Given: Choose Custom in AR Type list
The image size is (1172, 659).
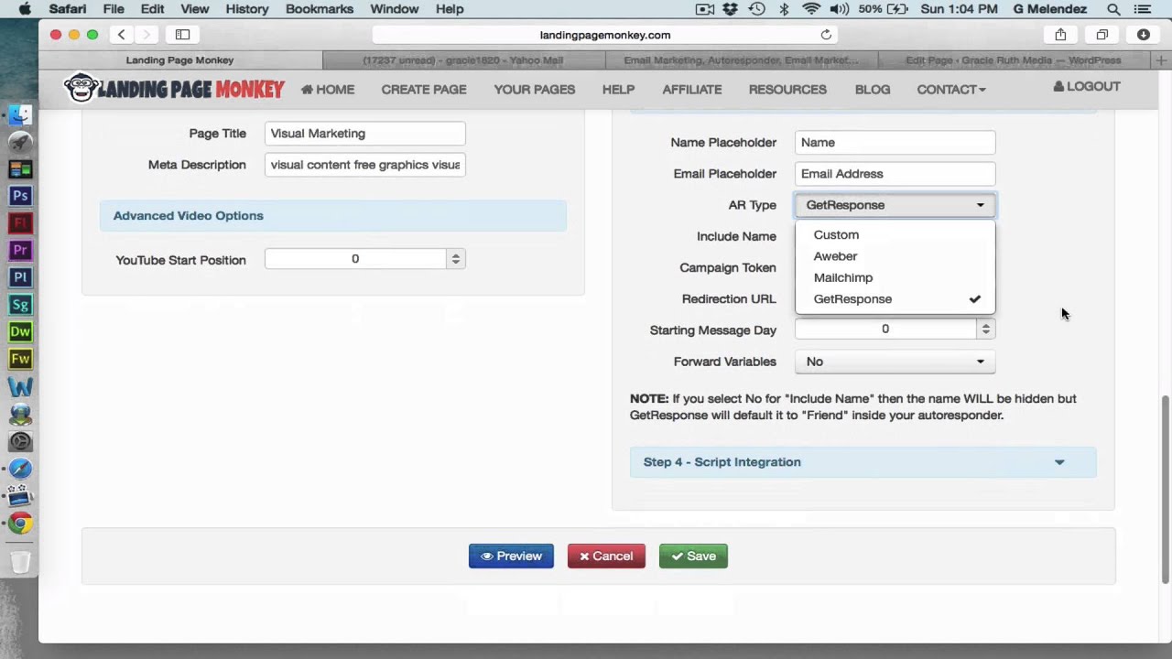Looking at the screenshot, I should 895,235.
